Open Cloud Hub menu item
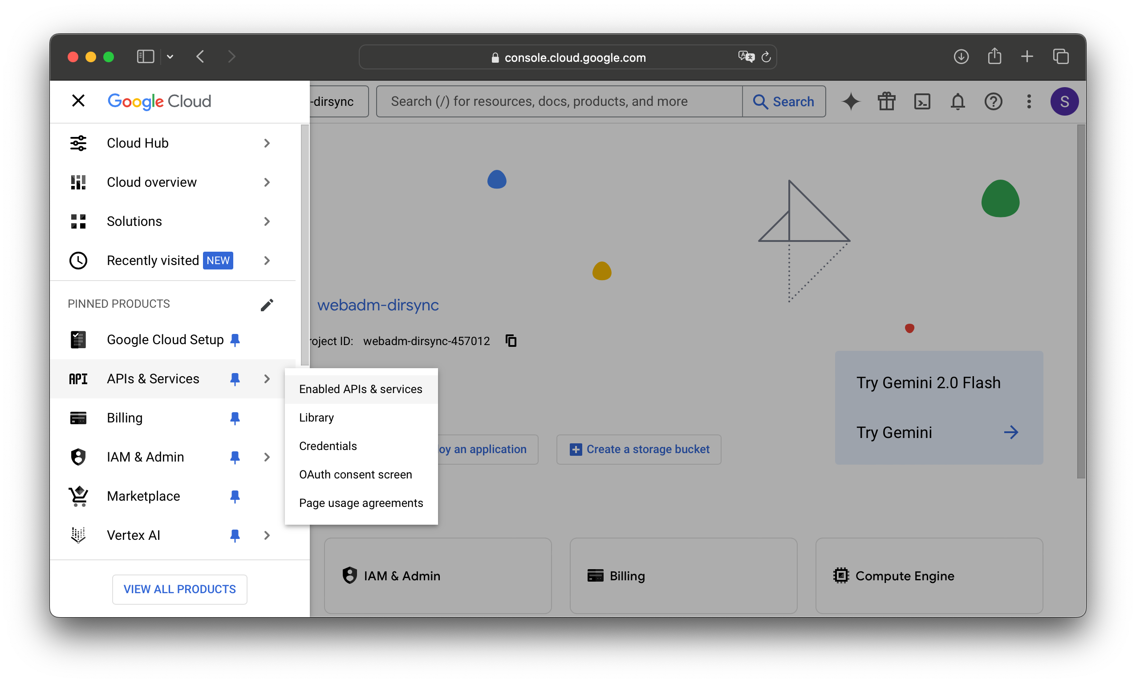The image size is (1136, 683). point(173,143)
